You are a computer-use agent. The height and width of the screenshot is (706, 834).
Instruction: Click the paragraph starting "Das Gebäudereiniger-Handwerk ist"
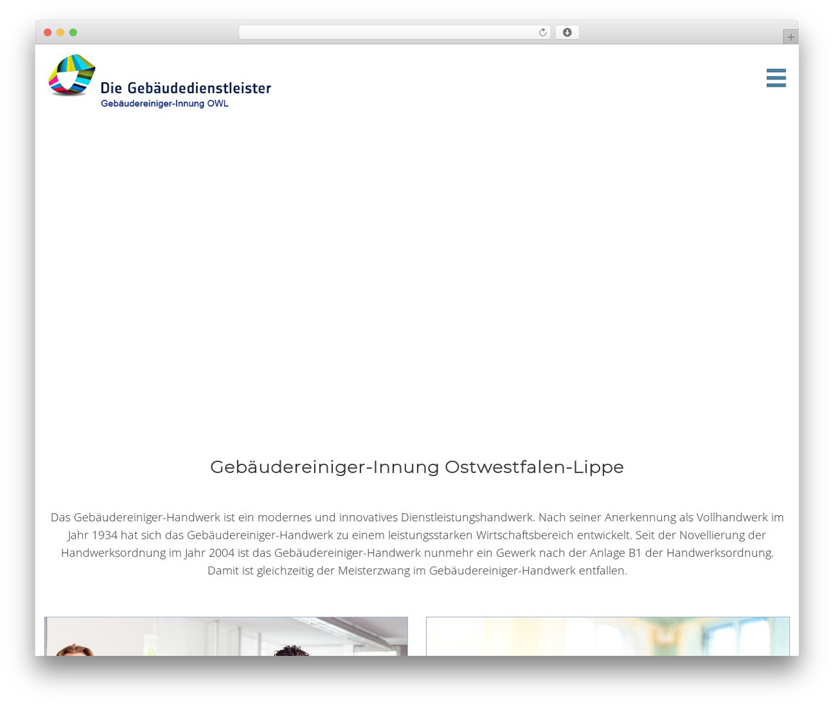point(417,544)
